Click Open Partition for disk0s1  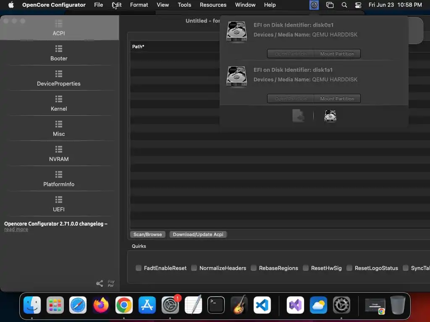click(291, 54)
